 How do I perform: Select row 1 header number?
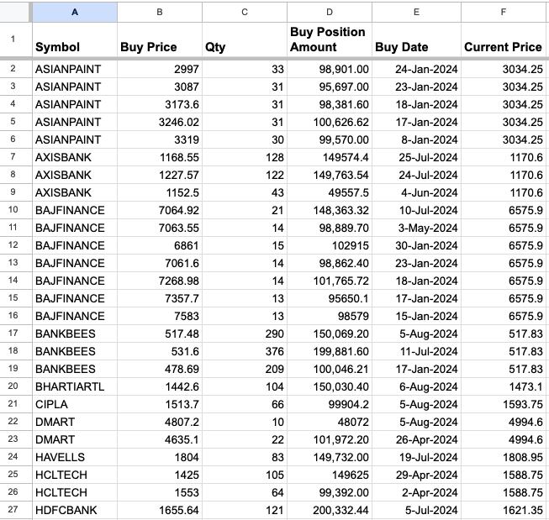(13, 39)
